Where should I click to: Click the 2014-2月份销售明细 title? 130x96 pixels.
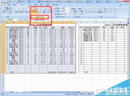tap(116, 25)
